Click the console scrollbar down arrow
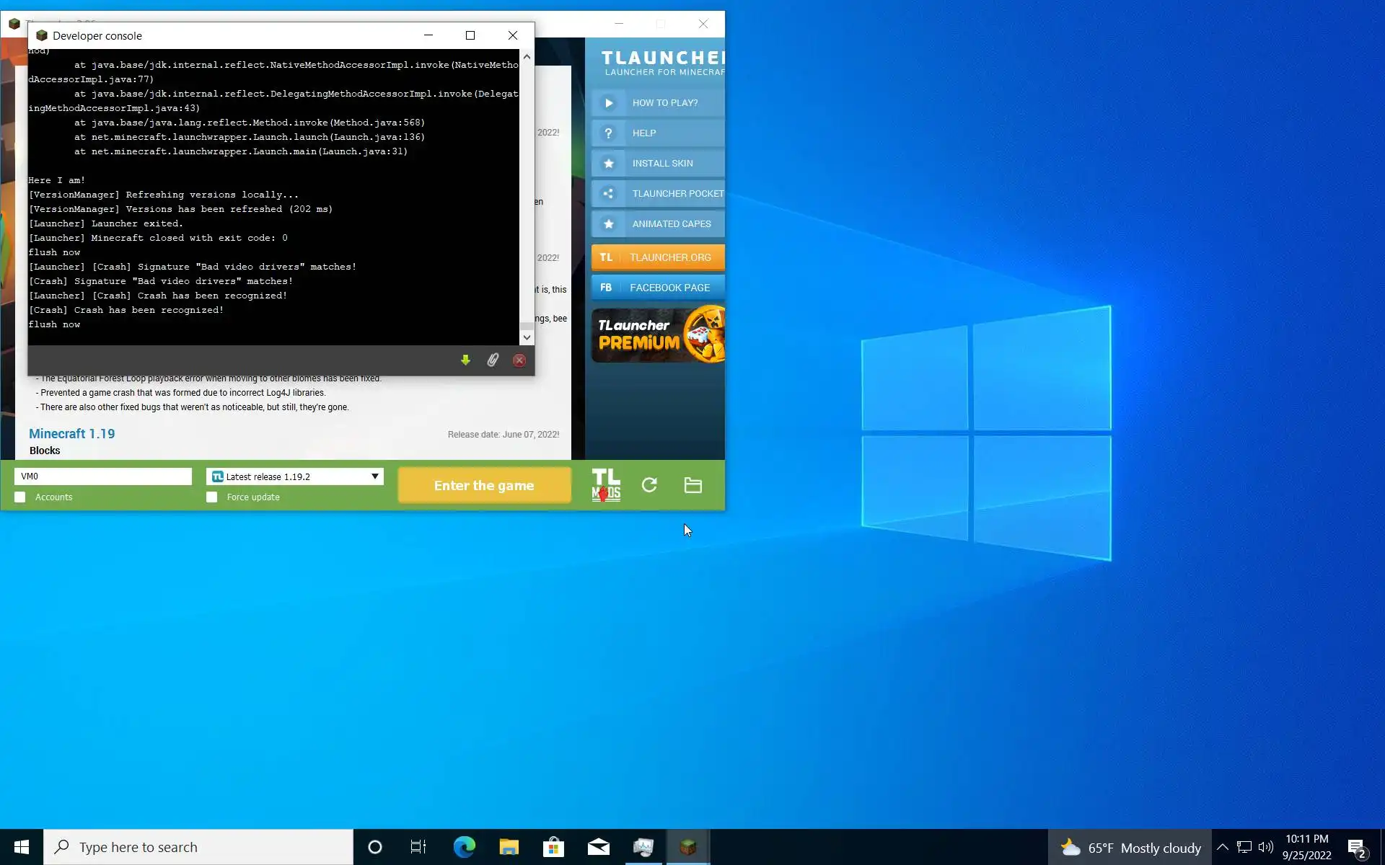Viewport: 1385px width, 865px height. pos(527,337)
